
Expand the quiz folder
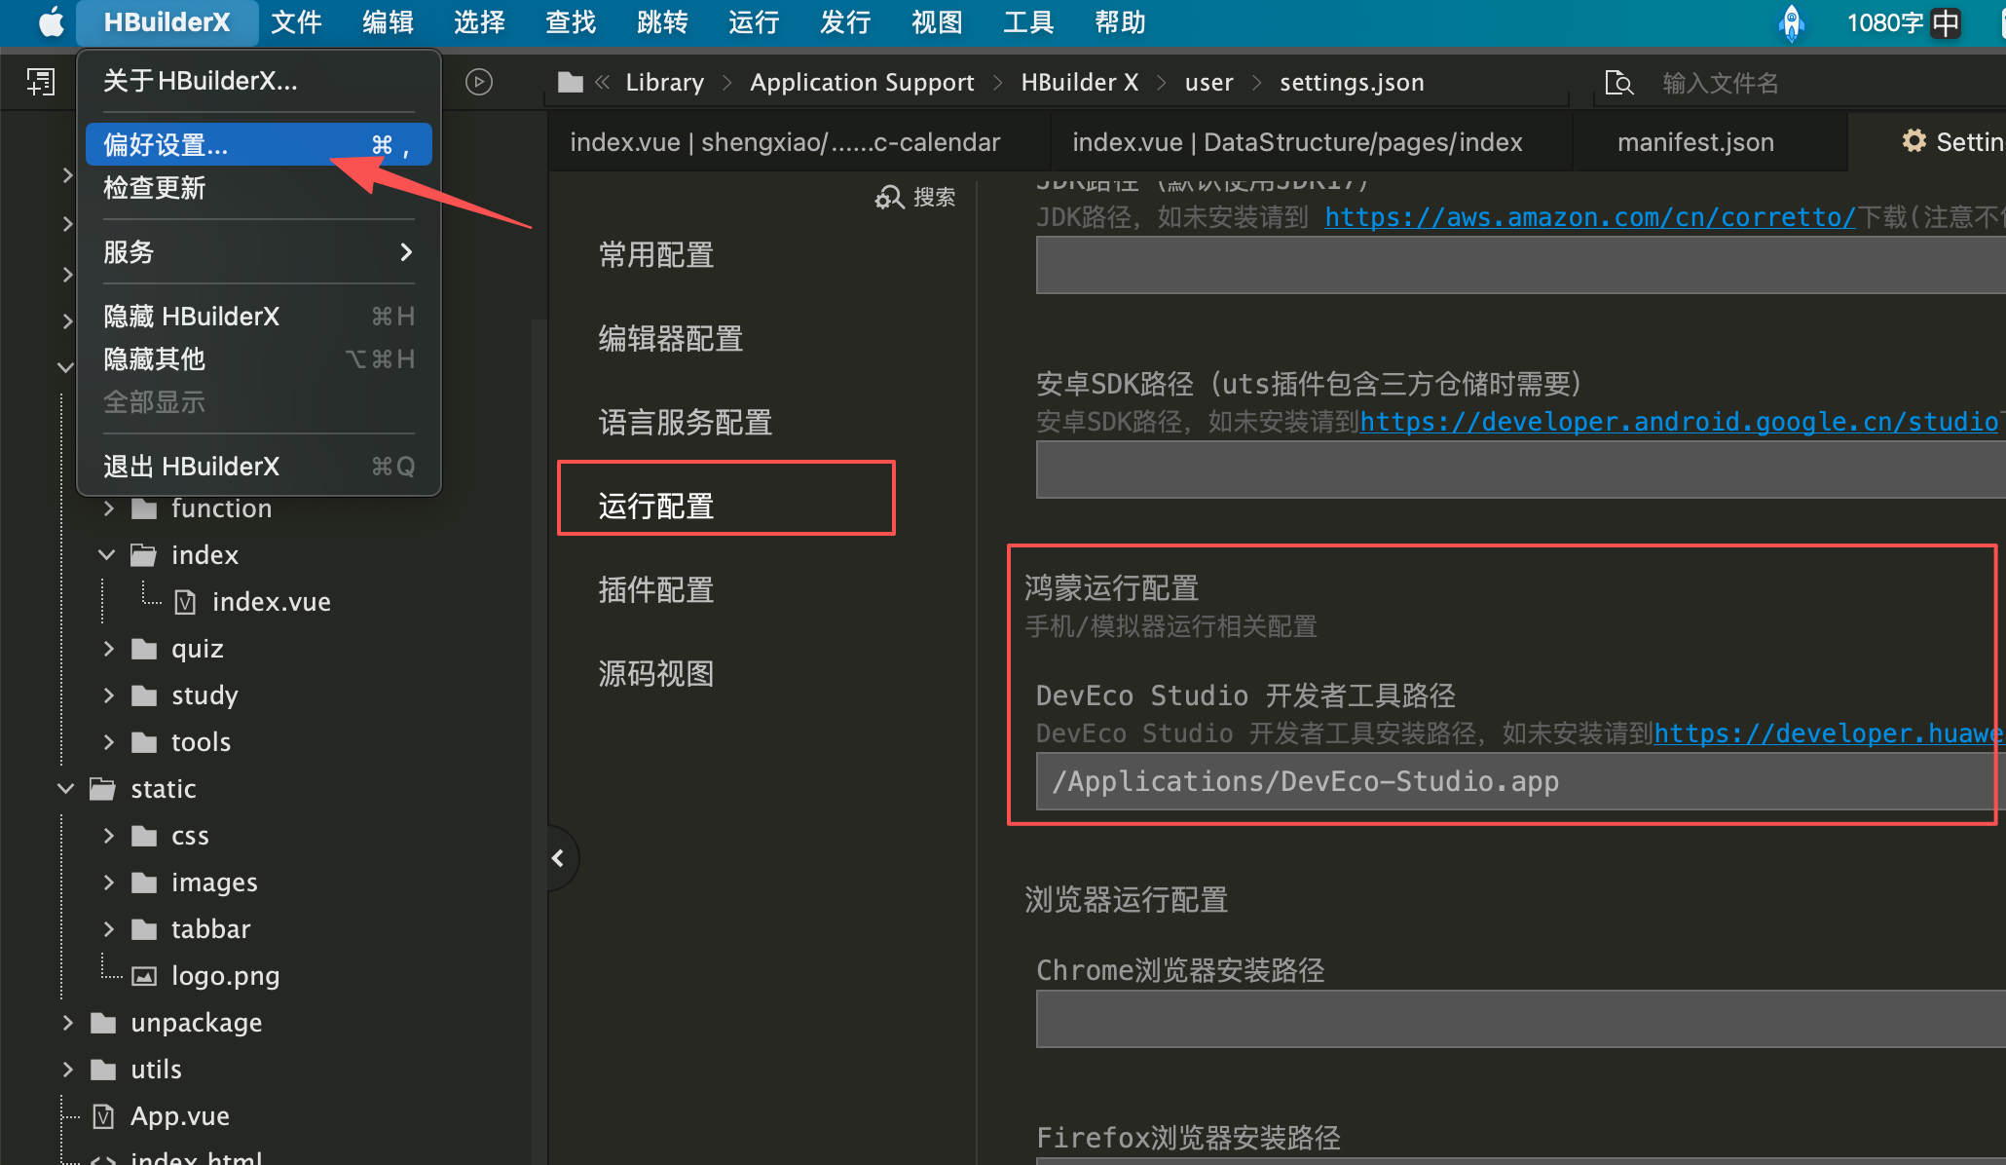coord(109,649)
